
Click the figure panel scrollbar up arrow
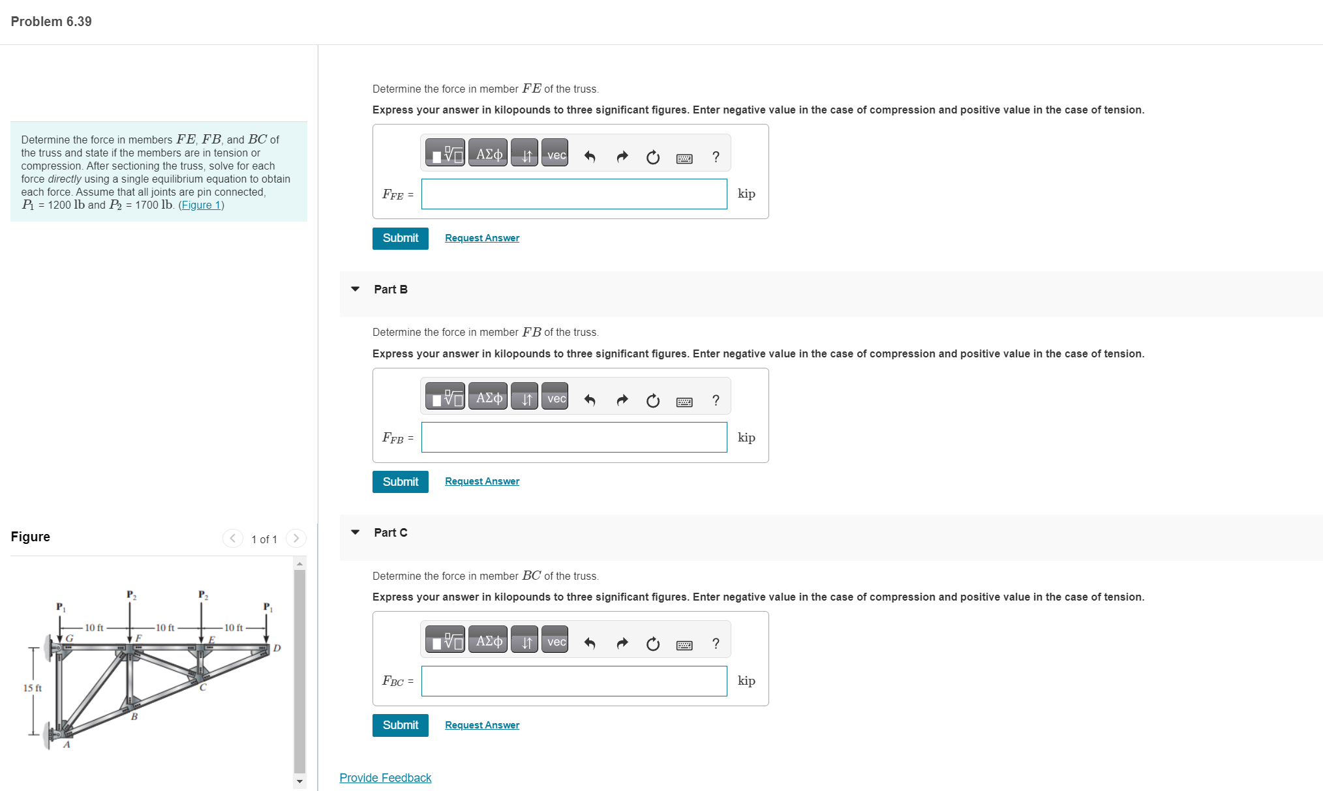tap(300, 563)
